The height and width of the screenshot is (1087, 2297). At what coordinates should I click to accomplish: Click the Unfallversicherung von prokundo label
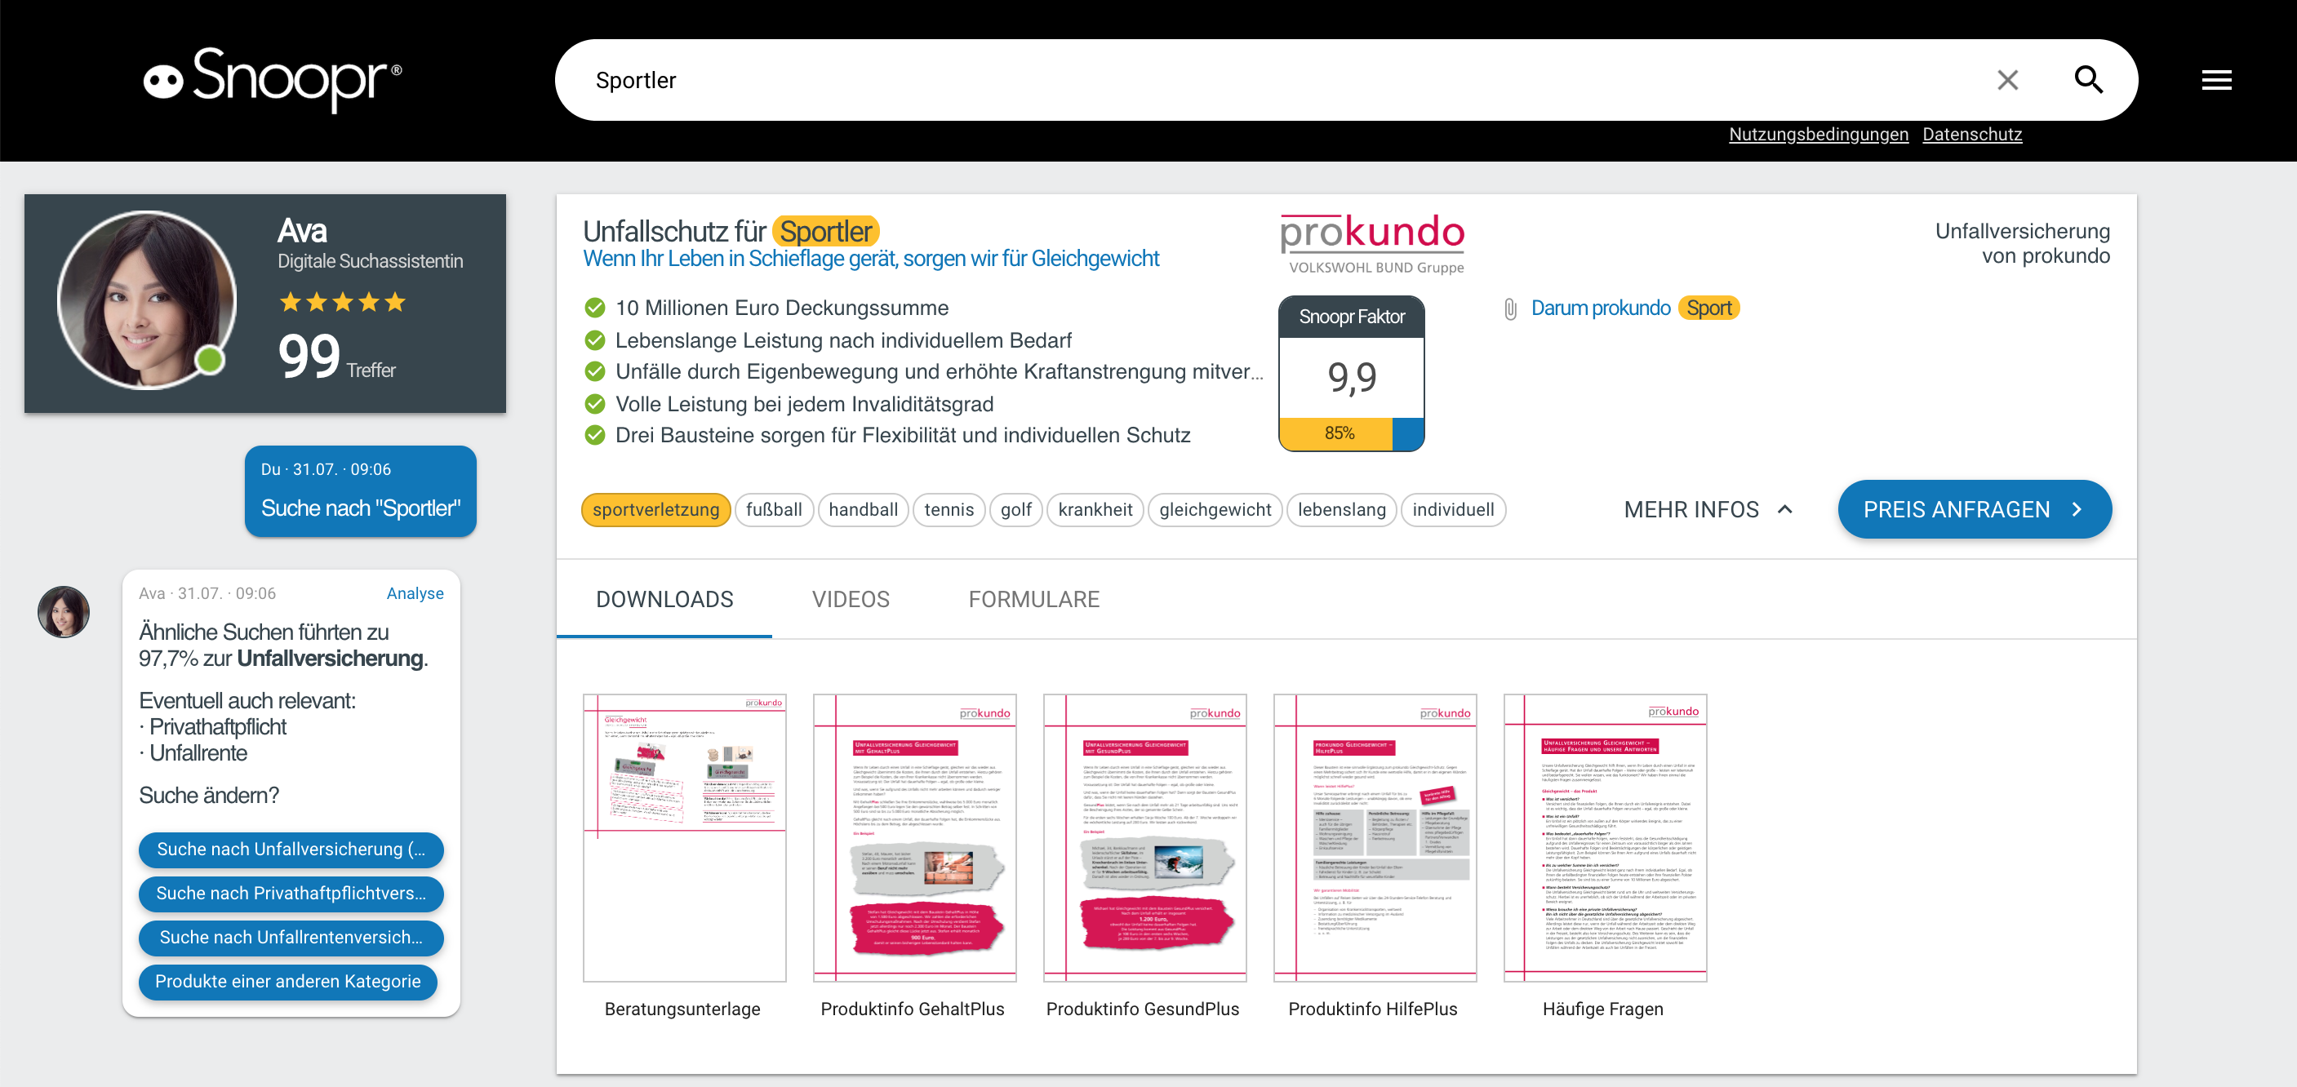click(x=2021, y=243)
